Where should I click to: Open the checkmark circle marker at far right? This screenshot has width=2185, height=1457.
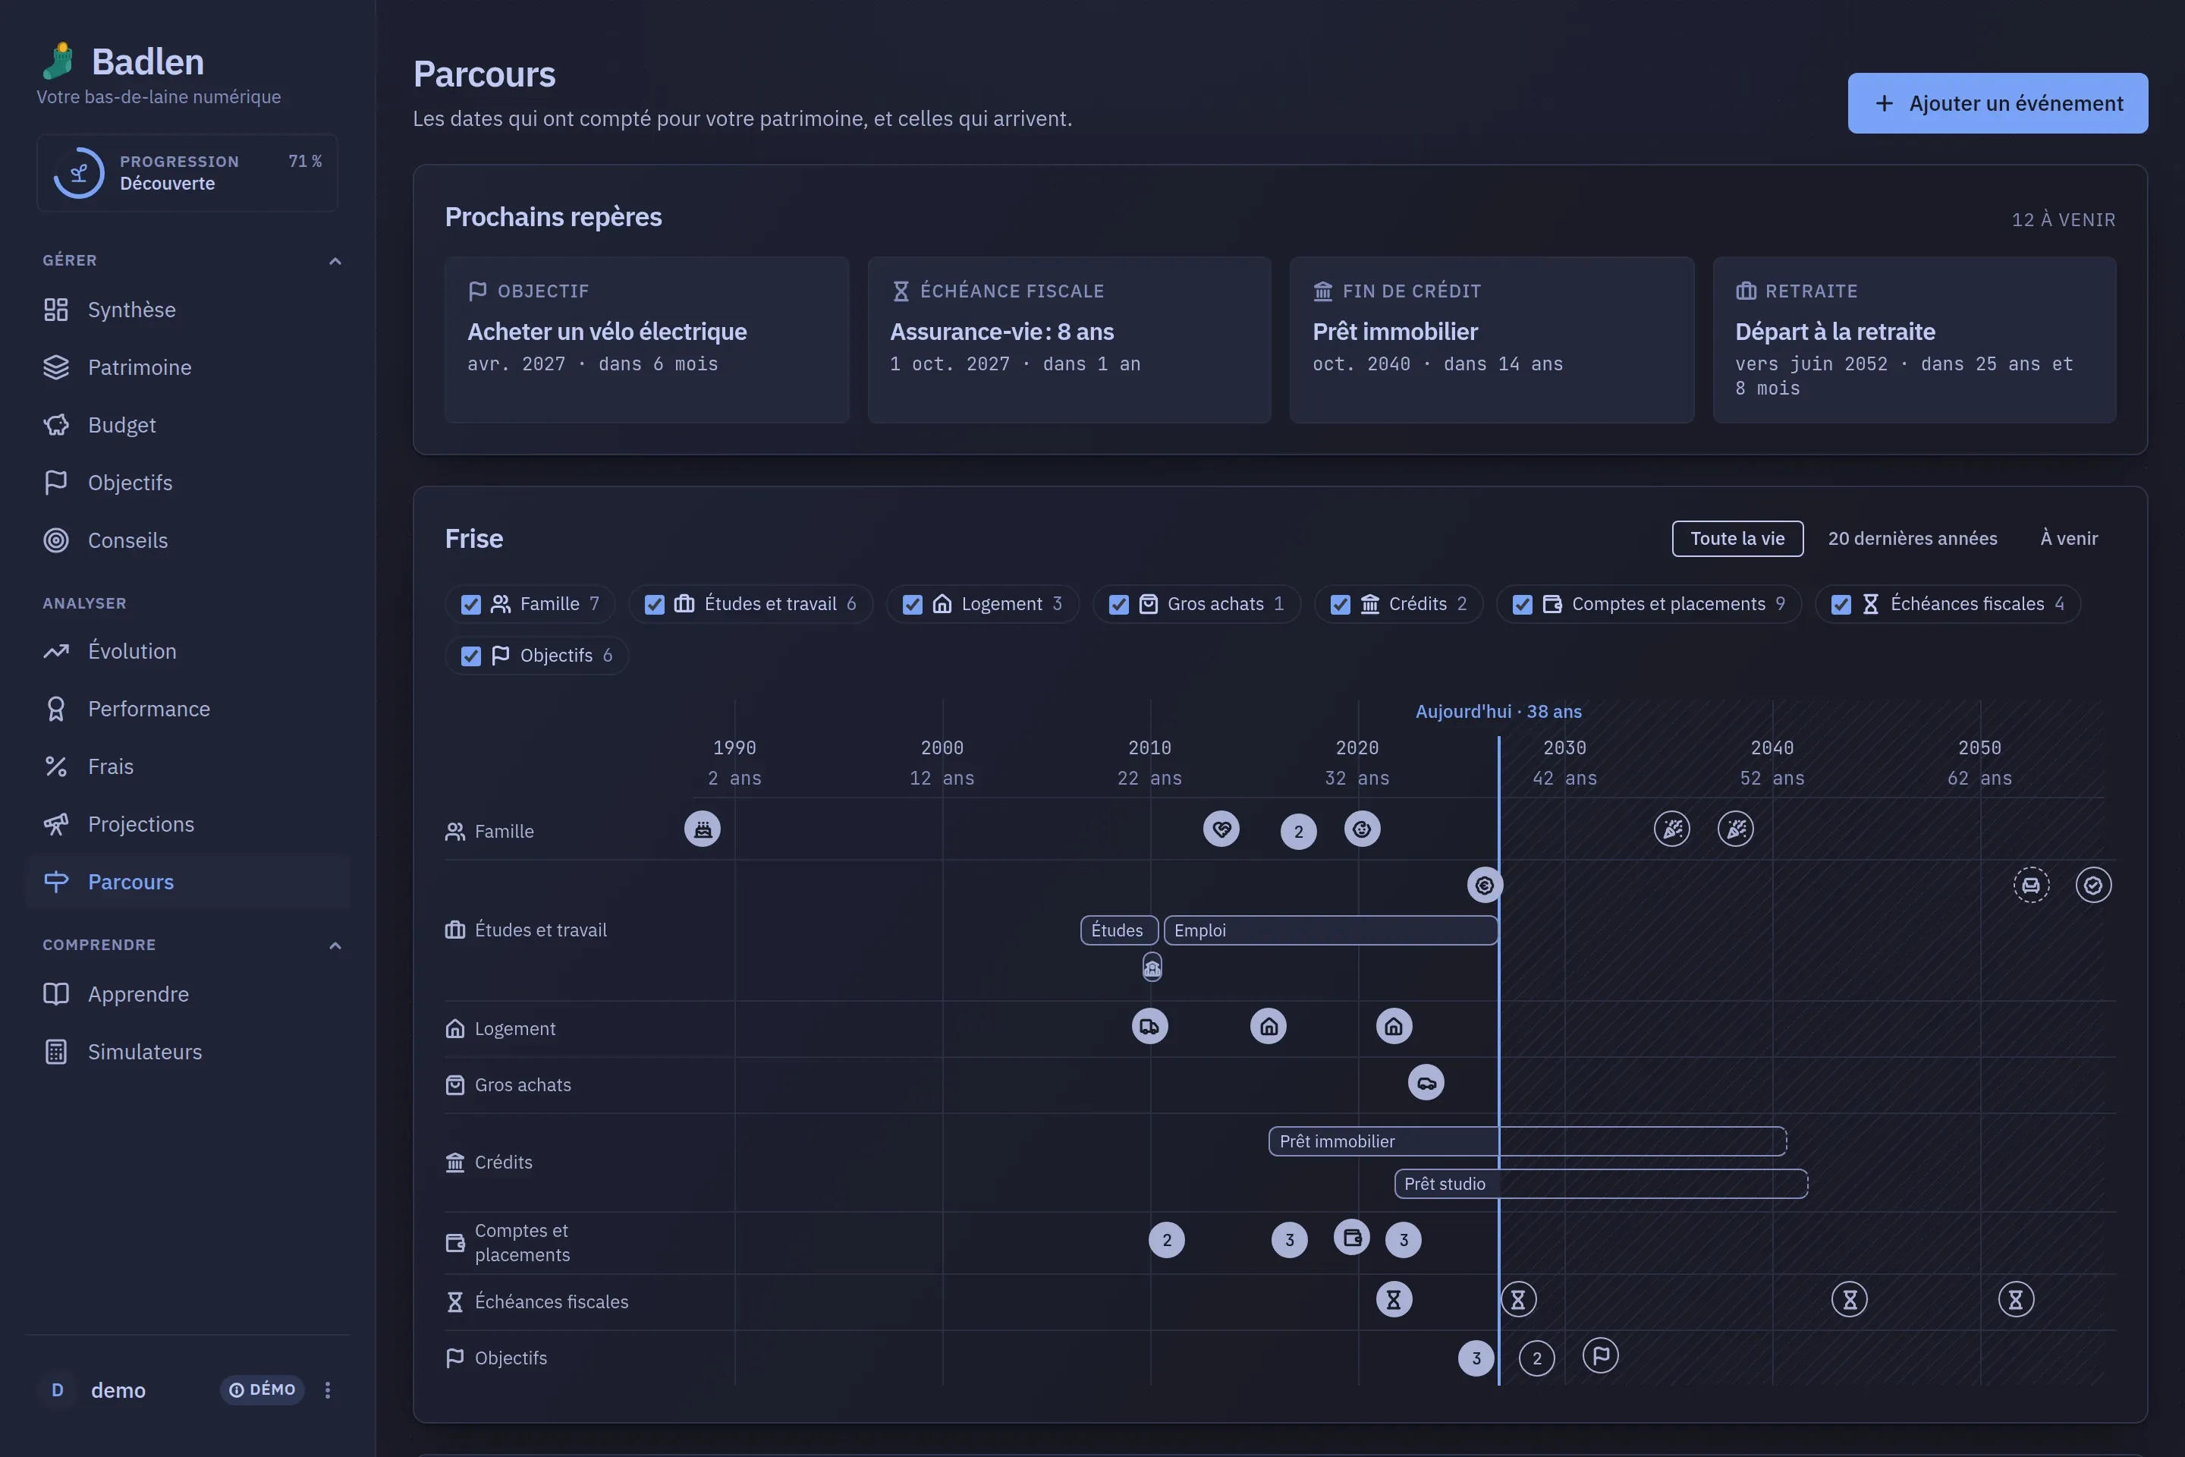pyautogui.click(x=2094, y=886)
